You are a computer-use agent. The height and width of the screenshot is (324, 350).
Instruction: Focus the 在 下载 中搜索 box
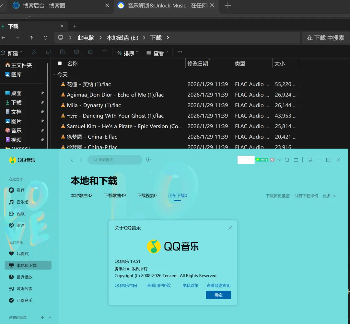326,38
